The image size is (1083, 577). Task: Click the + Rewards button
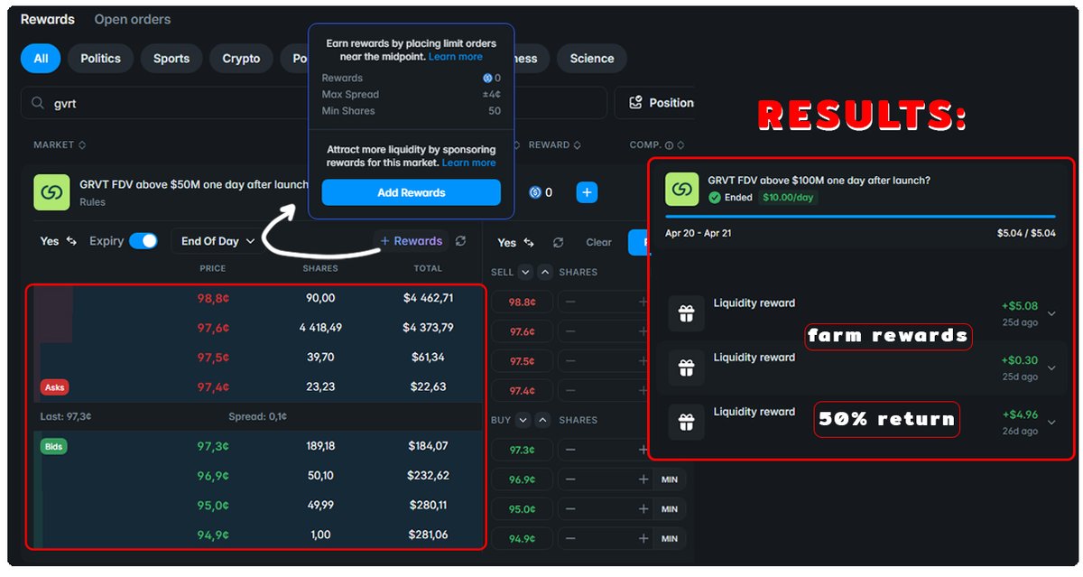point(412,241)
